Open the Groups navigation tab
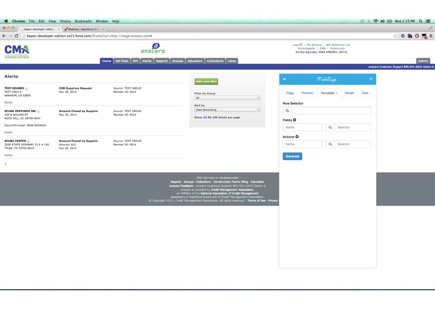 coord(178,61)
